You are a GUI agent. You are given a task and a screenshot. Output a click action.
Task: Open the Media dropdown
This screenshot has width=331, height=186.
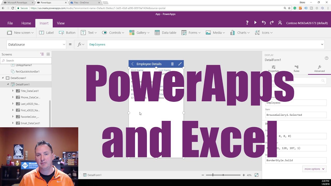(x=215, y=33)
